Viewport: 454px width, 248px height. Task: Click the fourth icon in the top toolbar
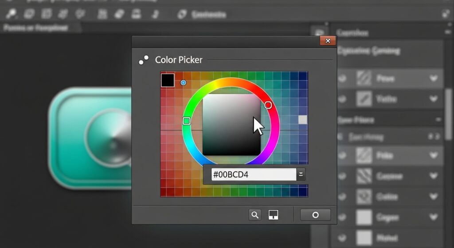click(x=63, y=14)
